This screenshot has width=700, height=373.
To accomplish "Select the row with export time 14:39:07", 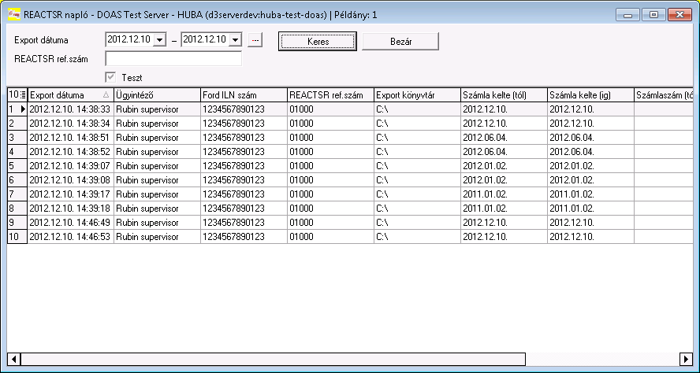I will point(350,166).
